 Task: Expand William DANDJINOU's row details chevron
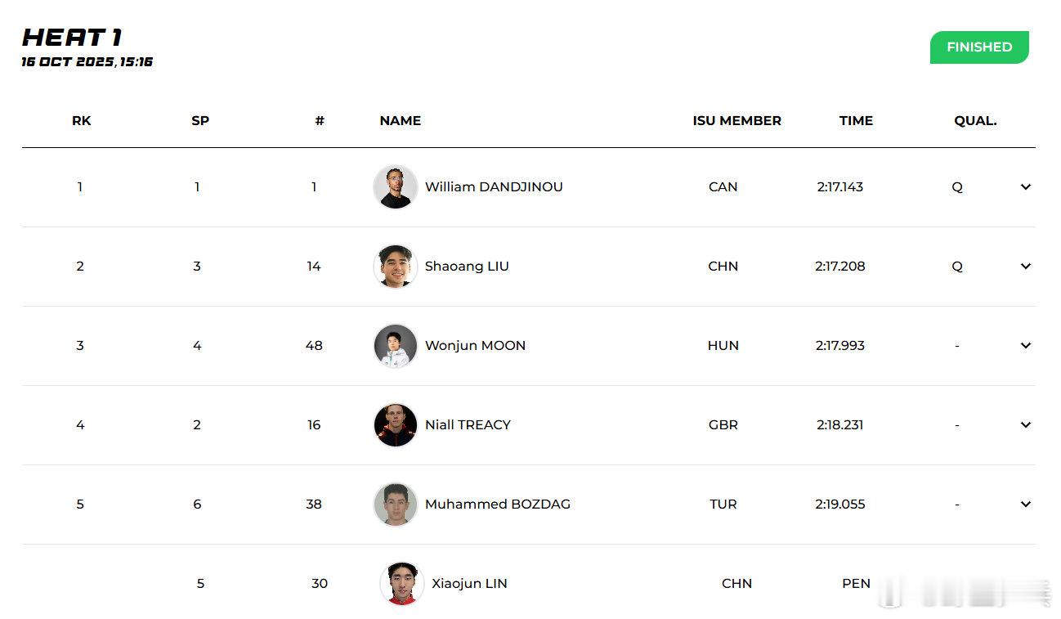[1025, 187]
